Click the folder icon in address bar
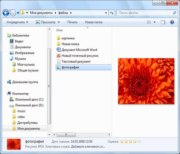The width and height of the screenshot is (180, 154). pos(23,12)
